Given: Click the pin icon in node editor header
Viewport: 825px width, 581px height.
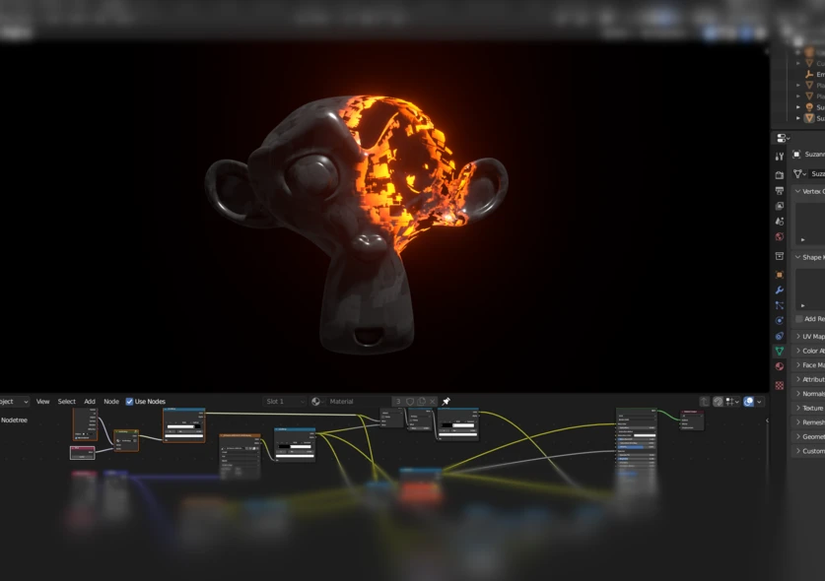Looking at the screenshot, I should click(446, 402).
